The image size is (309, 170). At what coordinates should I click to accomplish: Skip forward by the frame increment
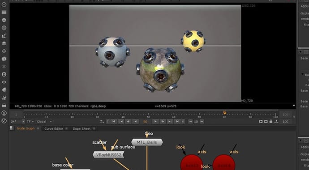(x=202, y=122)
